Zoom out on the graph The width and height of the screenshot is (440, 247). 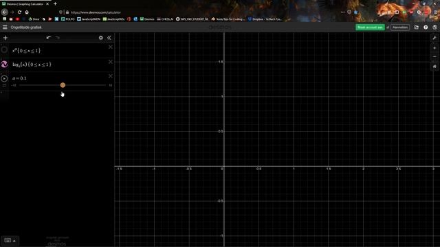click(434, 56)
